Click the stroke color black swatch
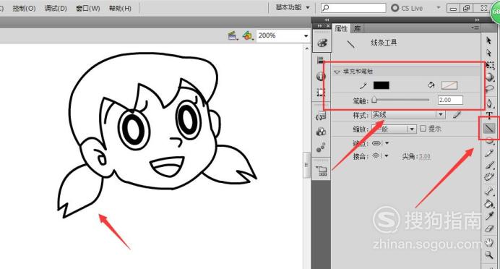500x269 pixels. [x=382, y=85]
